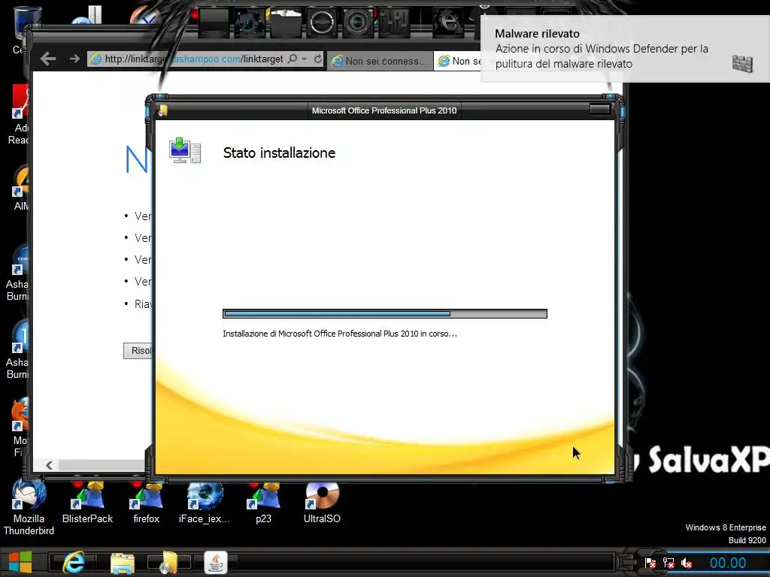Open the Mozilla Thunderbird desktop shortcut
The width and height of the screenshot is (770, 577).
pos(29,508)
